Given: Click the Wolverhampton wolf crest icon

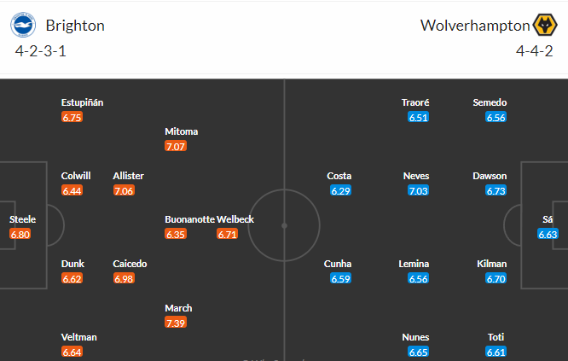Looking at the screenshot, I should [x=545, y=25].
